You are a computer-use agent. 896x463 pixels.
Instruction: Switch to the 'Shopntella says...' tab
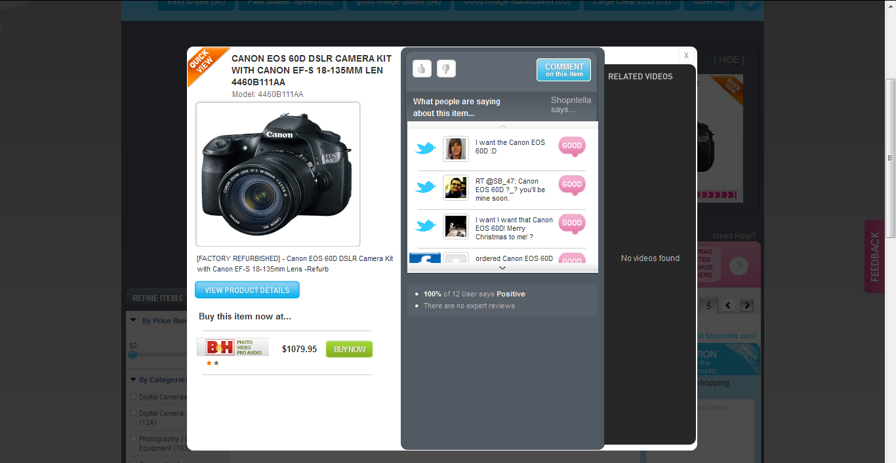(571, 105)
